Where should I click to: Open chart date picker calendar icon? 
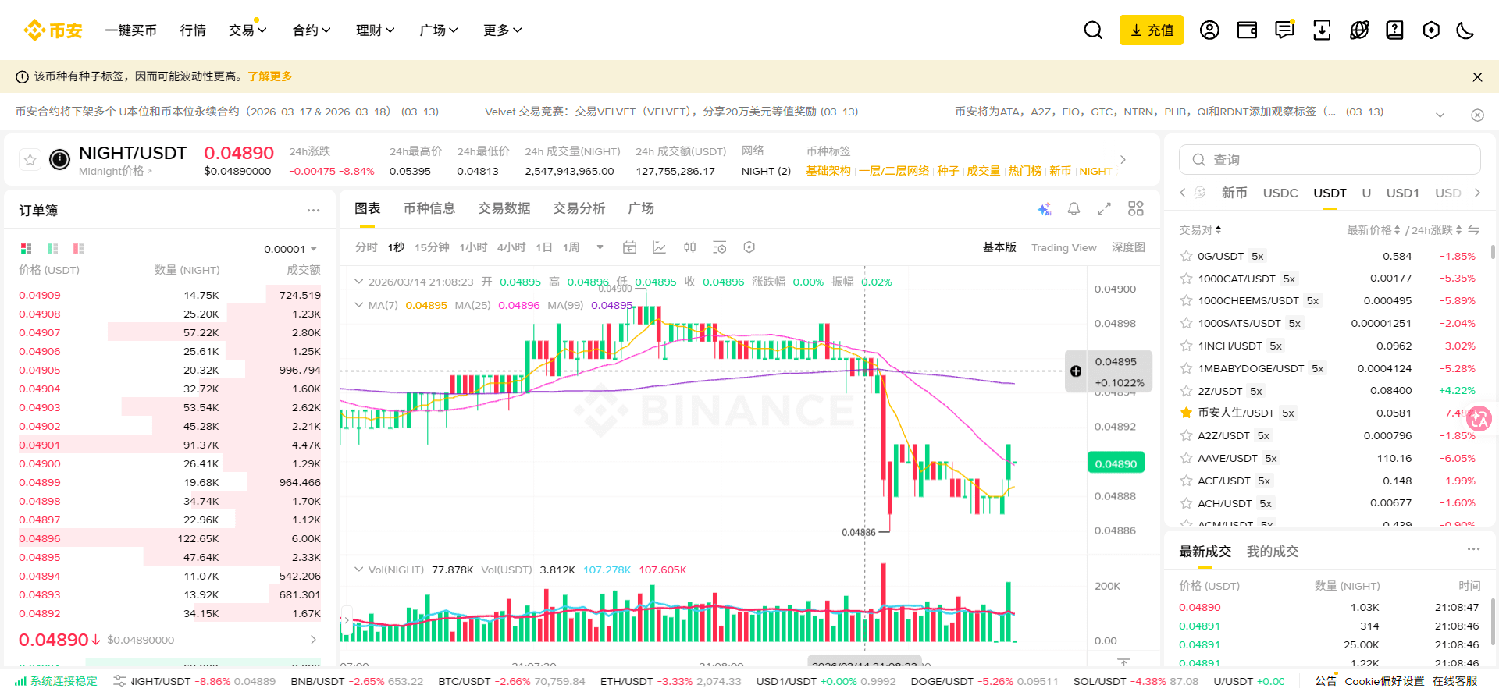click(629, 247)
